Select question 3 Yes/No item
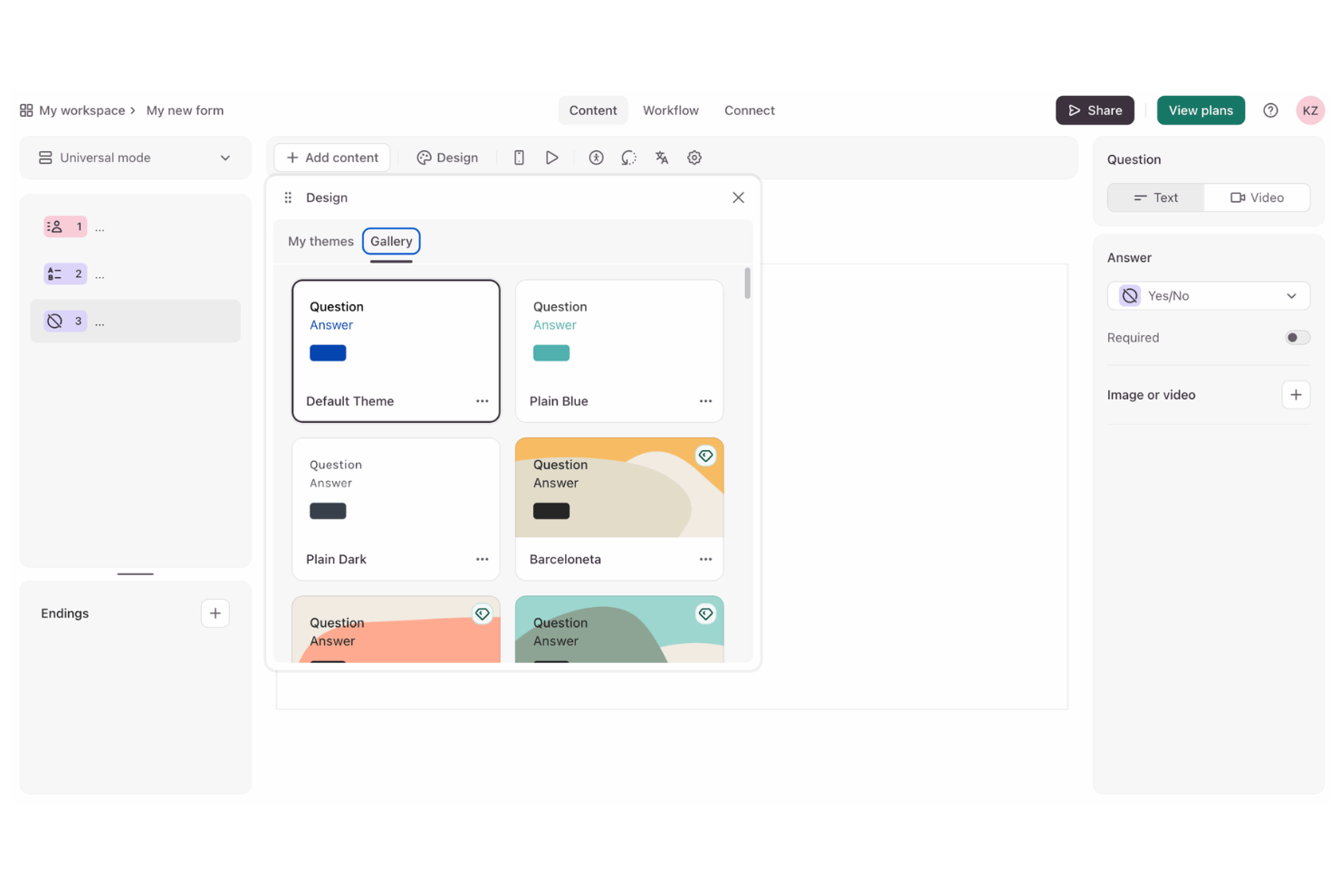This screenshot has height=894, width=1340. 135,321
